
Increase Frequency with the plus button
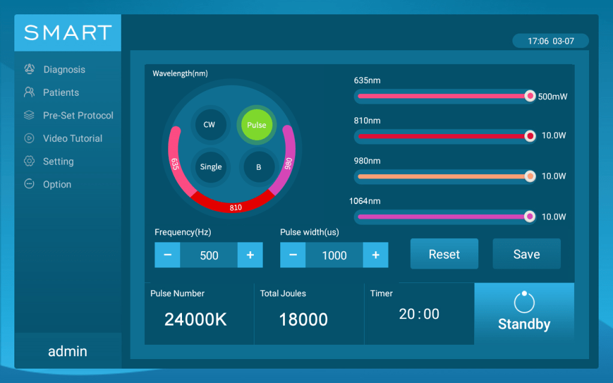coord(250,256)
